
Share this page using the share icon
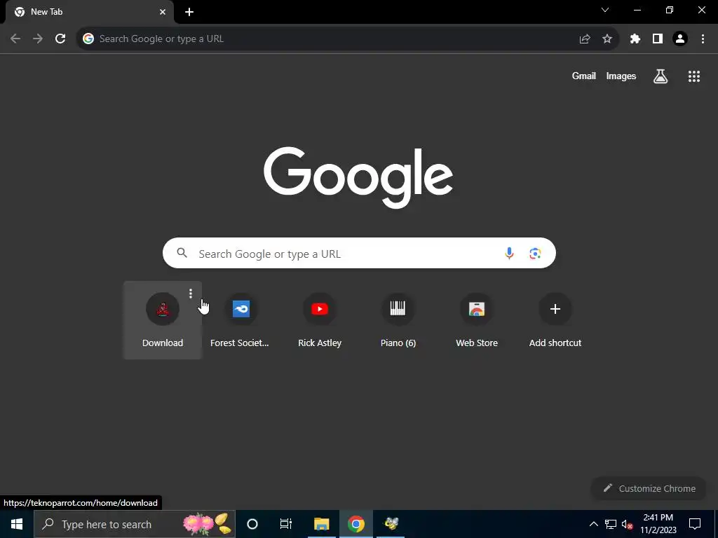pos(585,39)
